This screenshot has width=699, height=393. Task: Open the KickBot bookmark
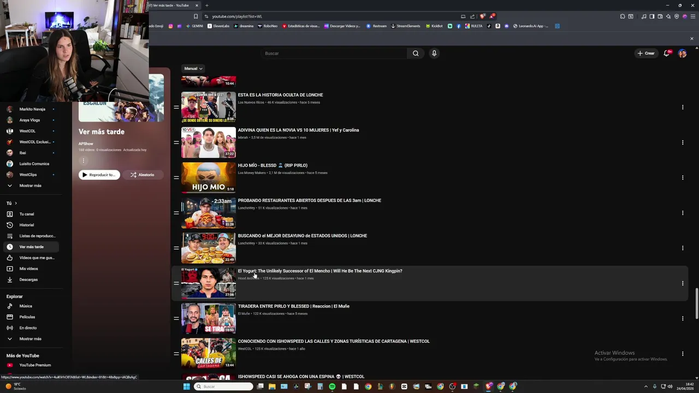[434, 26]
